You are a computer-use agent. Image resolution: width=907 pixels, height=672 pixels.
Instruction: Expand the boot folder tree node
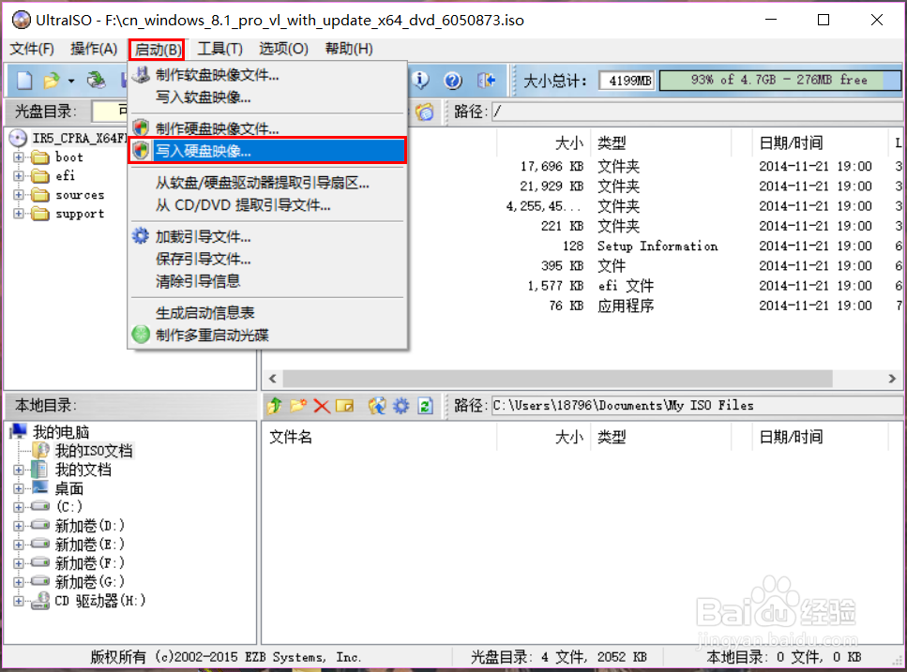[19, 157]
